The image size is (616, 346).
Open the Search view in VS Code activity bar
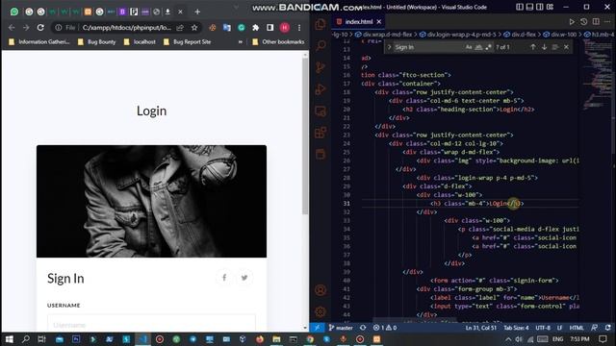[x=321, y=46]
